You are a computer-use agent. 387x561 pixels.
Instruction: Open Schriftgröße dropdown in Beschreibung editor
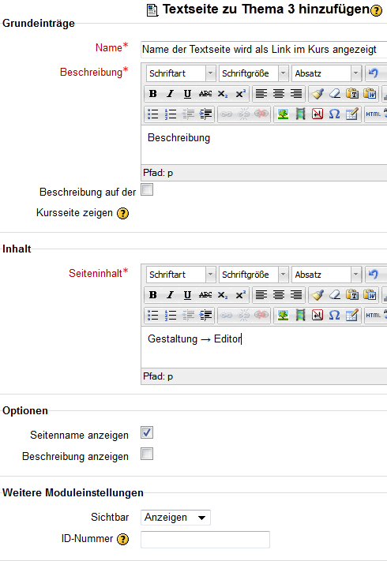click(254, 73)
